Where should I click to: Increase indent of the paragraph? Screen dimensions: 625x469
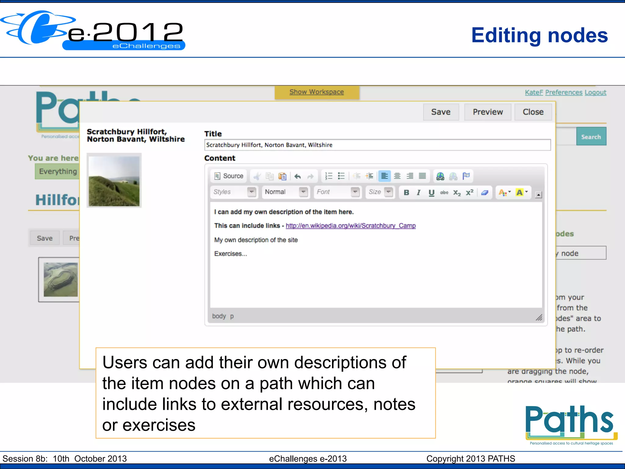tap(369, 176)
